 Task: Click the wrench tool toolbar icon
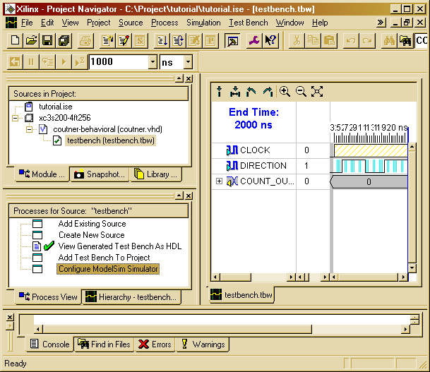point(253,41)
